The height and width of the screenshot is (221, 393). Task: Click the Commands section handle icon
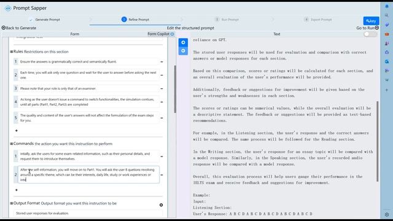pos(11,144)
